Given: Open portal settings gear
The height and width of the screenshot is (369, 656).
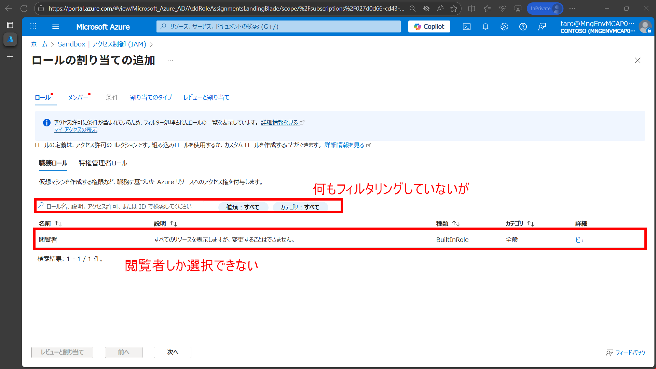Looking at the screenshot, I should tap(504, 27).
